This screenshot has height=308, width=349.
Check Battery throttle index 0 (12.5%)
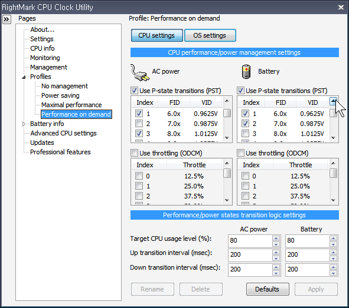(x=245, y=176)
